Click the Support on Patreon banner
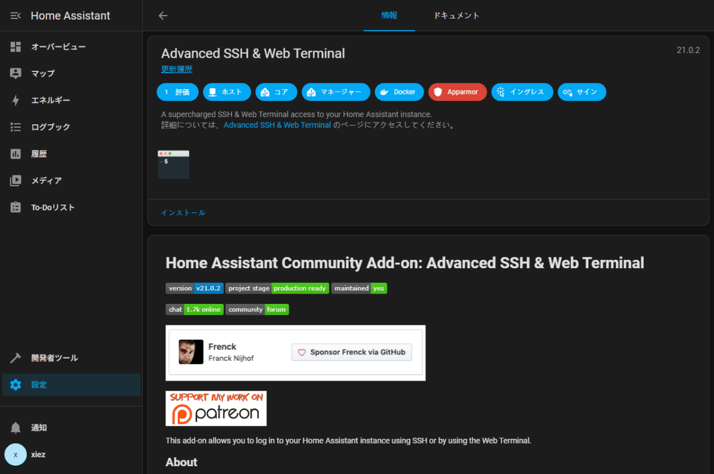The image size is (714, 474). [216, 408]
